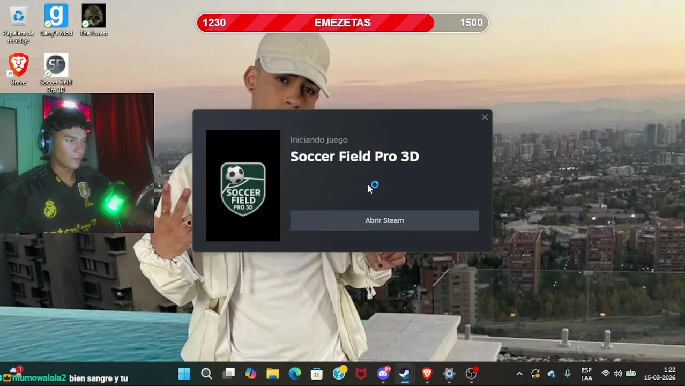
Task: Select the Brave desktop shortcut
Action: [18, 69]
